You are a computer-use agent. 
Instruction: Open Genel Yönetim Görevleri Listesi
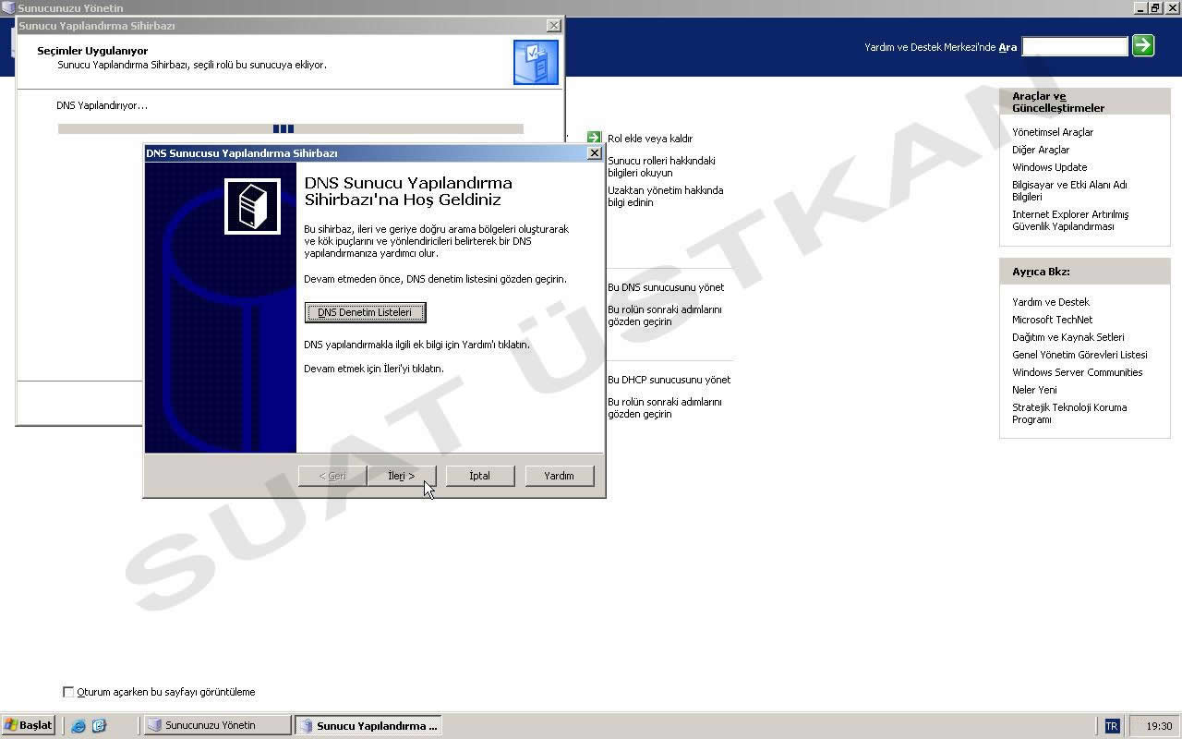tap(1079, 355)
